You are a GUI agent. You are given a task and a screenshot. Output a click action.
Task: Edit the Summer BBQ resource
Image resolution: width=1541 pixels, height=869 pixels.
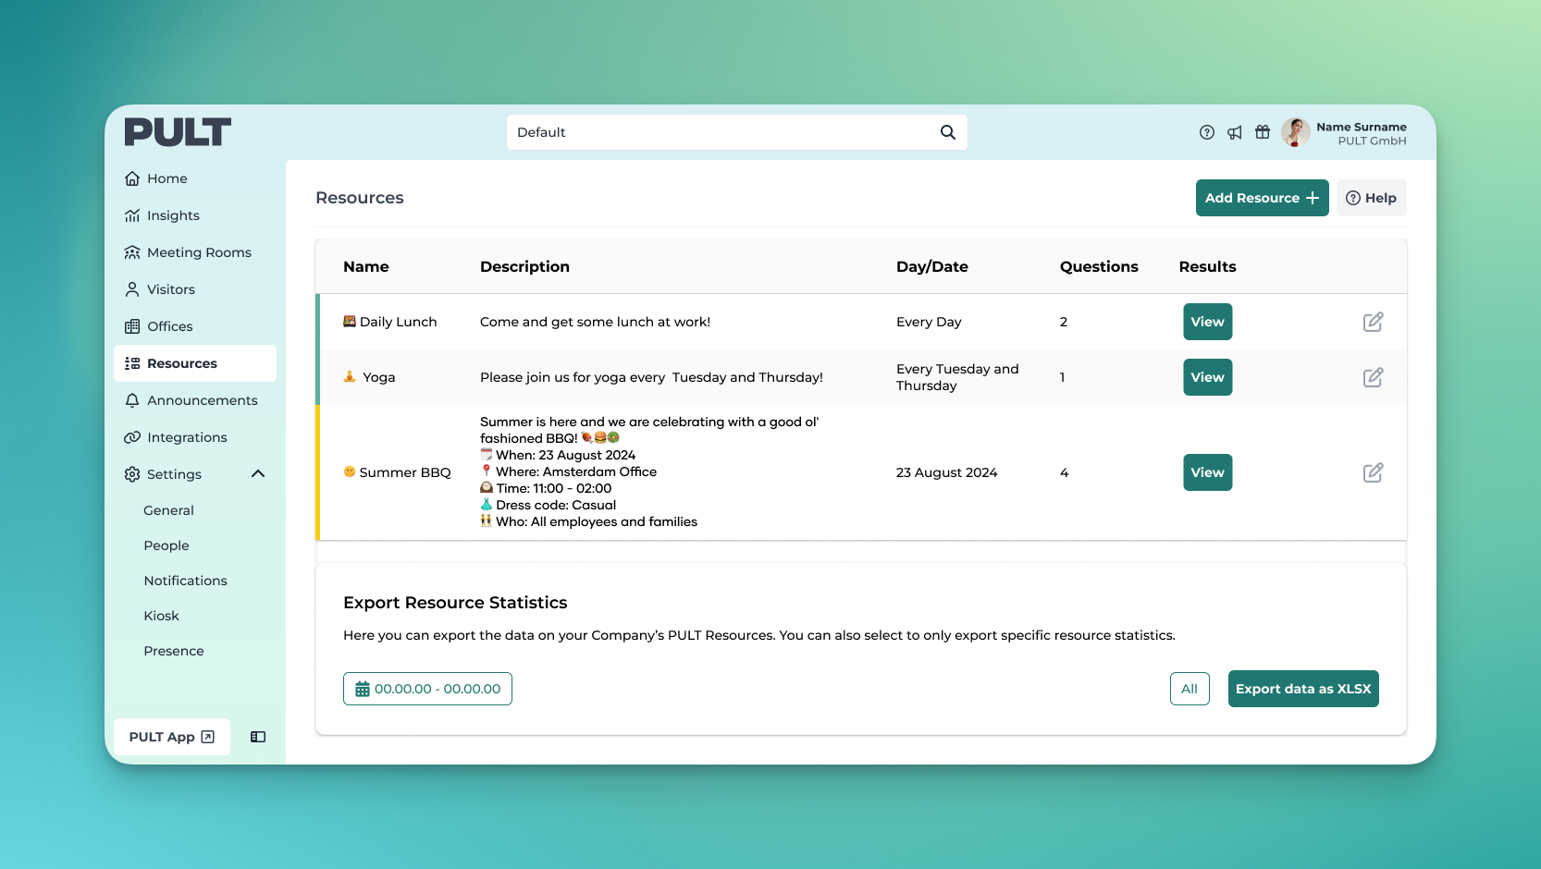pos(1374,472)
